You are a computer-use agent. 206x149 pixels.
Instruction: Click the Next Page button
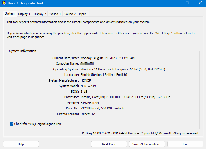(109, 144)
